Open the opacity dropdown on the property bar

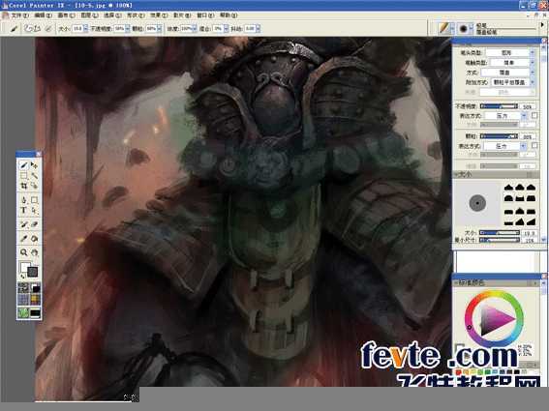coord(127,29)
